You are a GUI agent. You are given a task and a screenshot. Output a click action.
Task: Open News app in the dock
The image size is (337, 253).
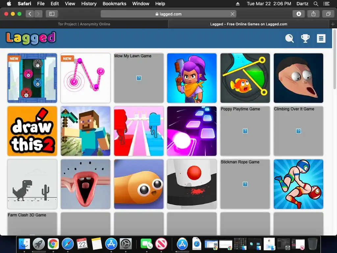coord(161,244)
